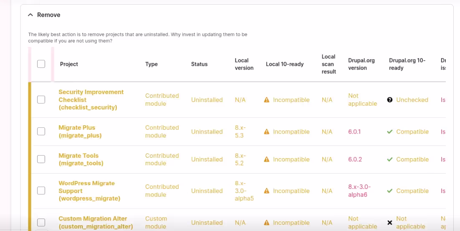Click Custom module type cell
The width and height of the screenshot is (460, 231).
pyautogui.click(x=156, y=223)
